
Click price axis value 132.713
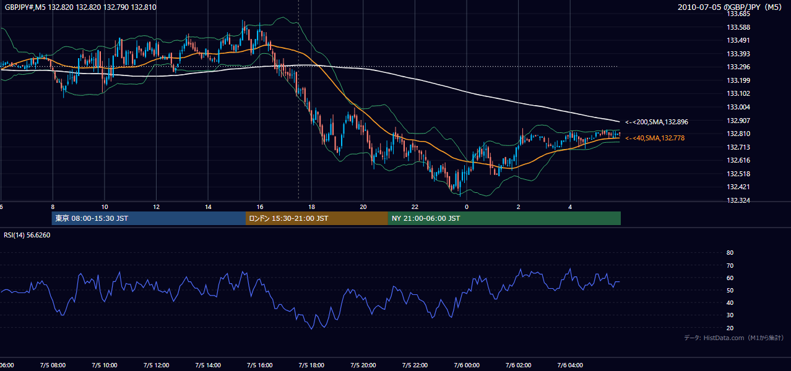(738, 147)
